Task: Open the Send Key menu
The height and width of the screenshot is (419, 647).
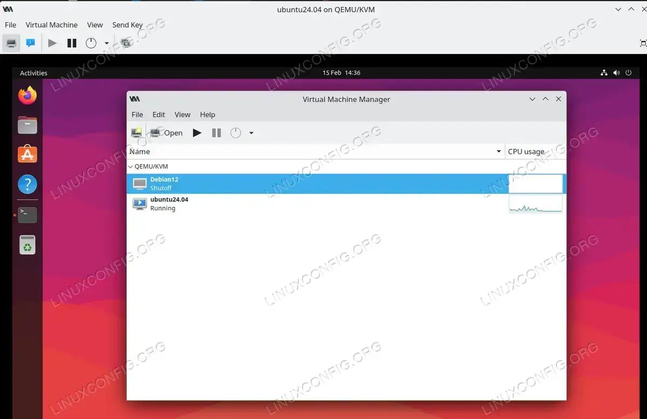Action: [127, 25]
